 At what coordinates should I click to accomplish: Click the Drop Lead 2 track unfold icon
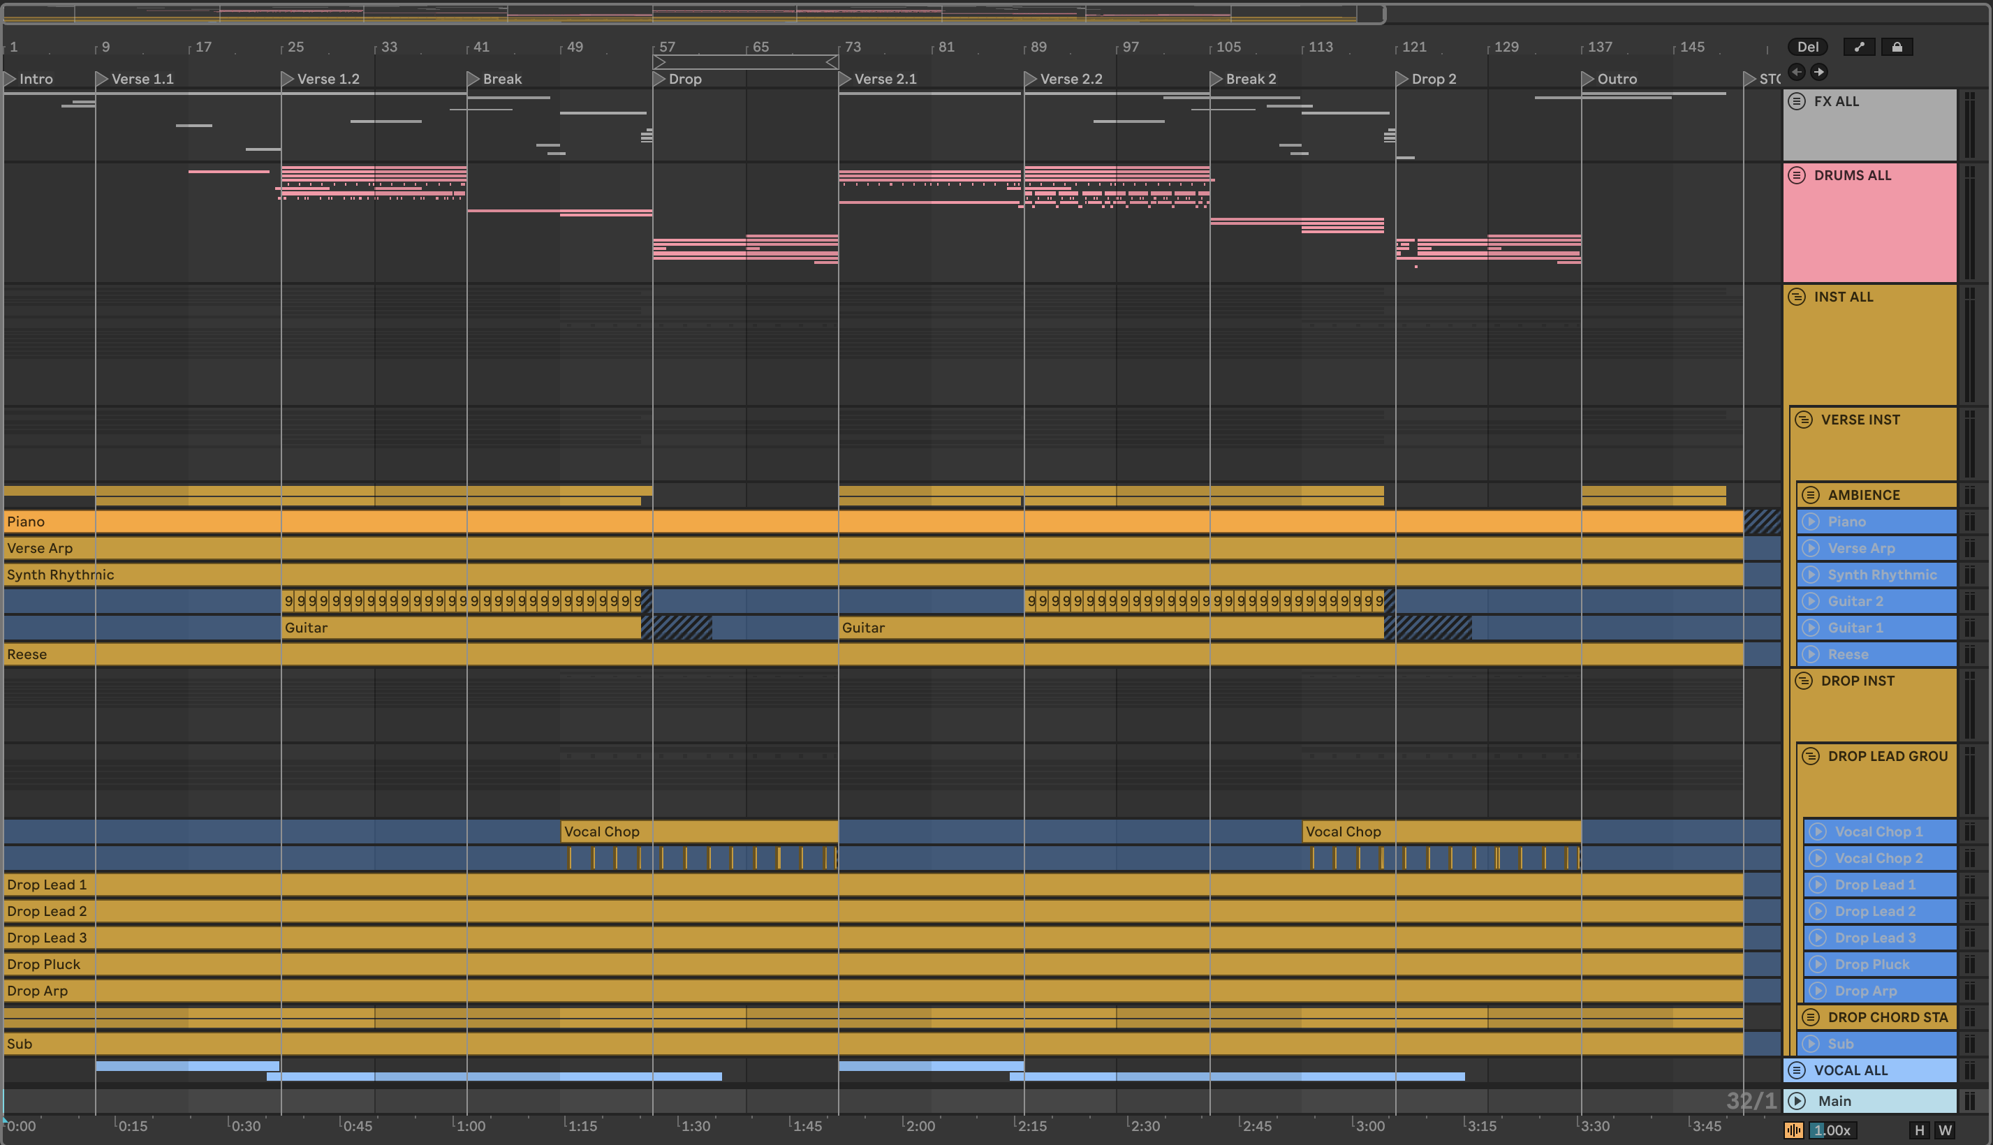1818,911
